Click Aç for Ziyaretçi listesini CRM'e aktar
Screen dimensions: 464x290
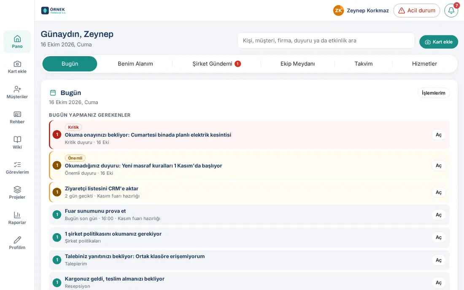pyautogui.click(x=439, y=192)
